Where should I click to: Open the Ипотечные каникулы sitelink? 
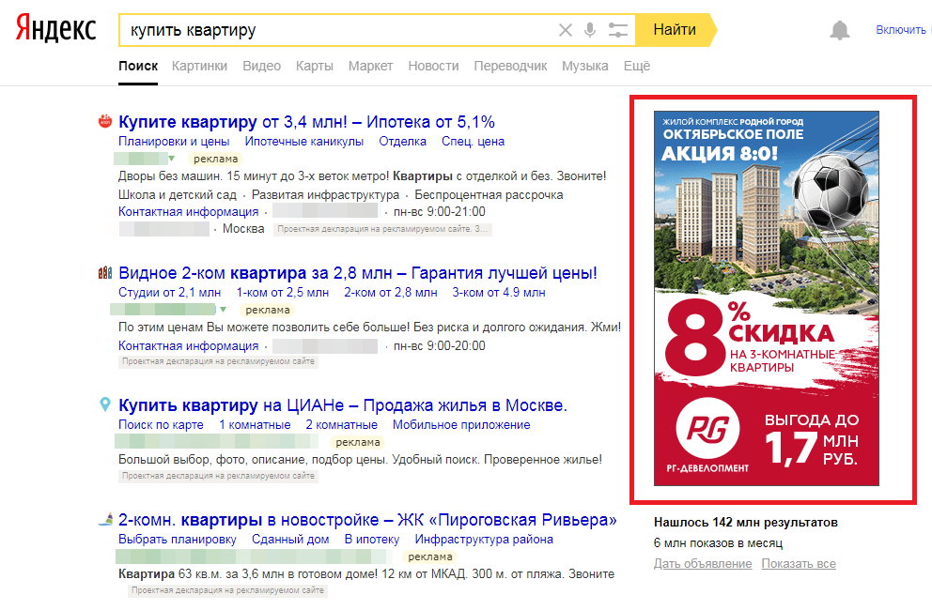click(x=304, y=142)
